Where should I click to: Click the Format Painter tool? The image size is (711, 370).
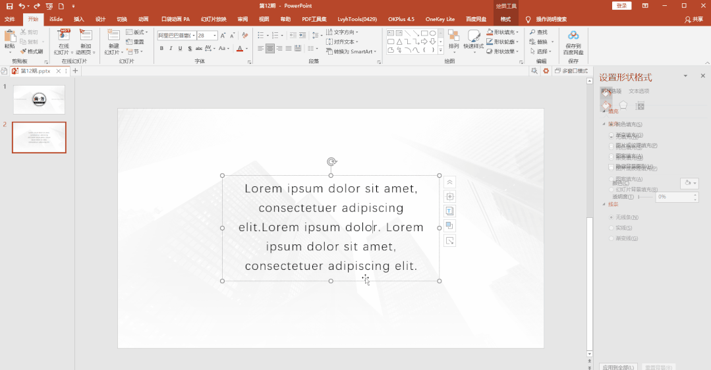click(x=31, y=51)
